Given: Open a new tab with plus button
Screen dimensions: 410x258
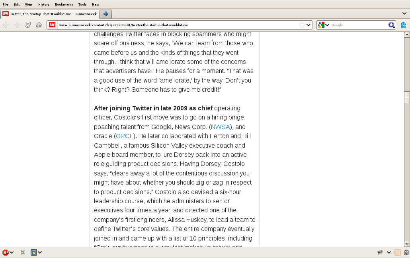Looking at the screenshot, I should (x=105, y=14).
